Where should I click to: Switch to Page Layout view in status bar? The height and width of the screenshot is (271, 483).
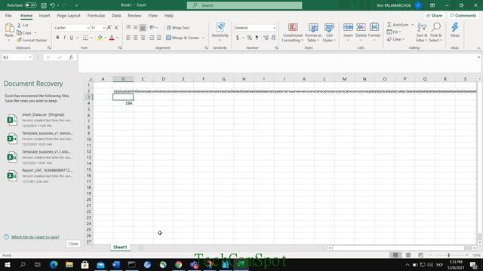tap(408, 255)
